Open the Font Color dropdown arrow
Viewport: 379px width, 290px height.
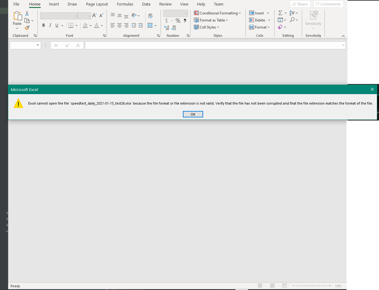pos(101,25)
